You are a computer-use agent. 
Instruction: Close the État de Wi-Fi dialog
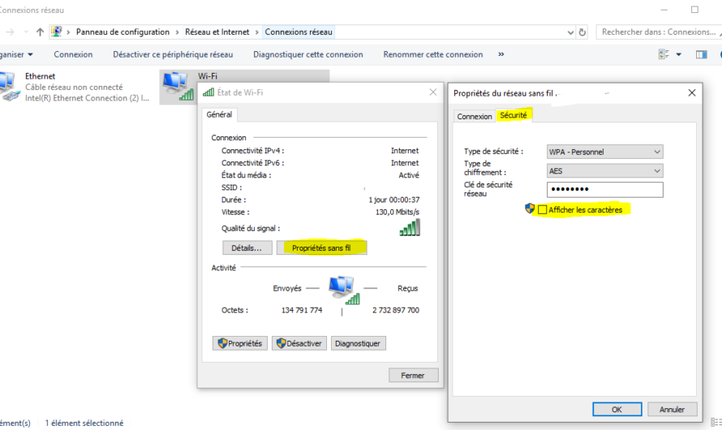tap(433, 92)
